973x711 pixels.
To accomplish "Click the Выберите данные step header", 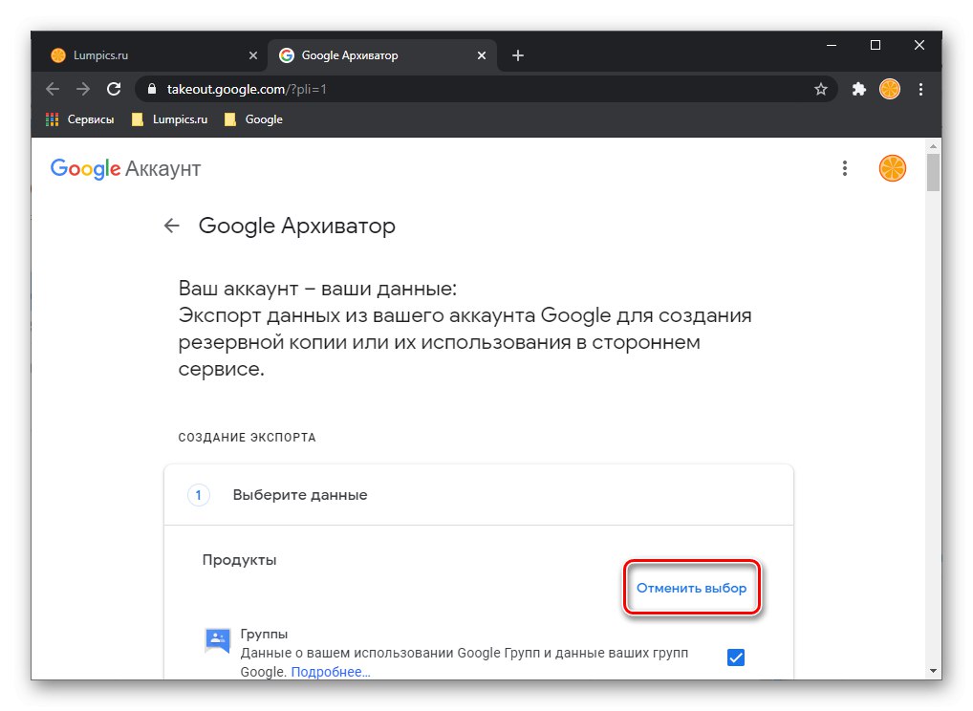I will coord(479,495).
